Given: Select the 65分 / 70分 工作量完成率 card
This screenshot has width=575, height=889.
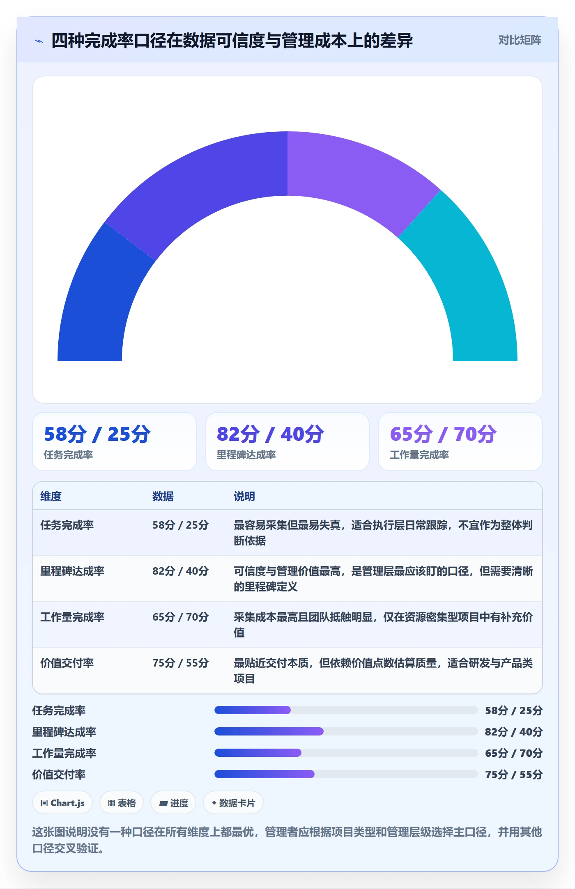Looking at the screenshot, I should pos(460,442).
